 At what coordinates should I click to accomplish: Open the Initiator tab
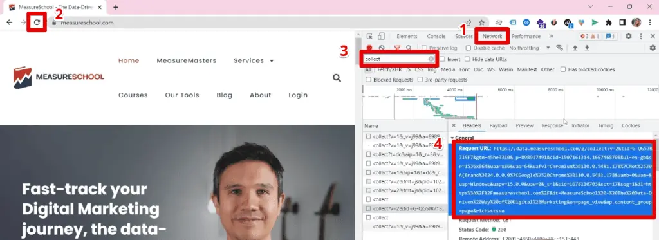point(580,125)
